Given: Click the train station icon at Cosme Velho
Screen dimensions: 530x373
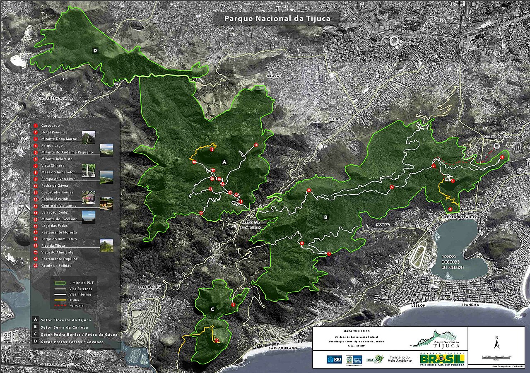Looking at the screenshot, I should [496, 146].
